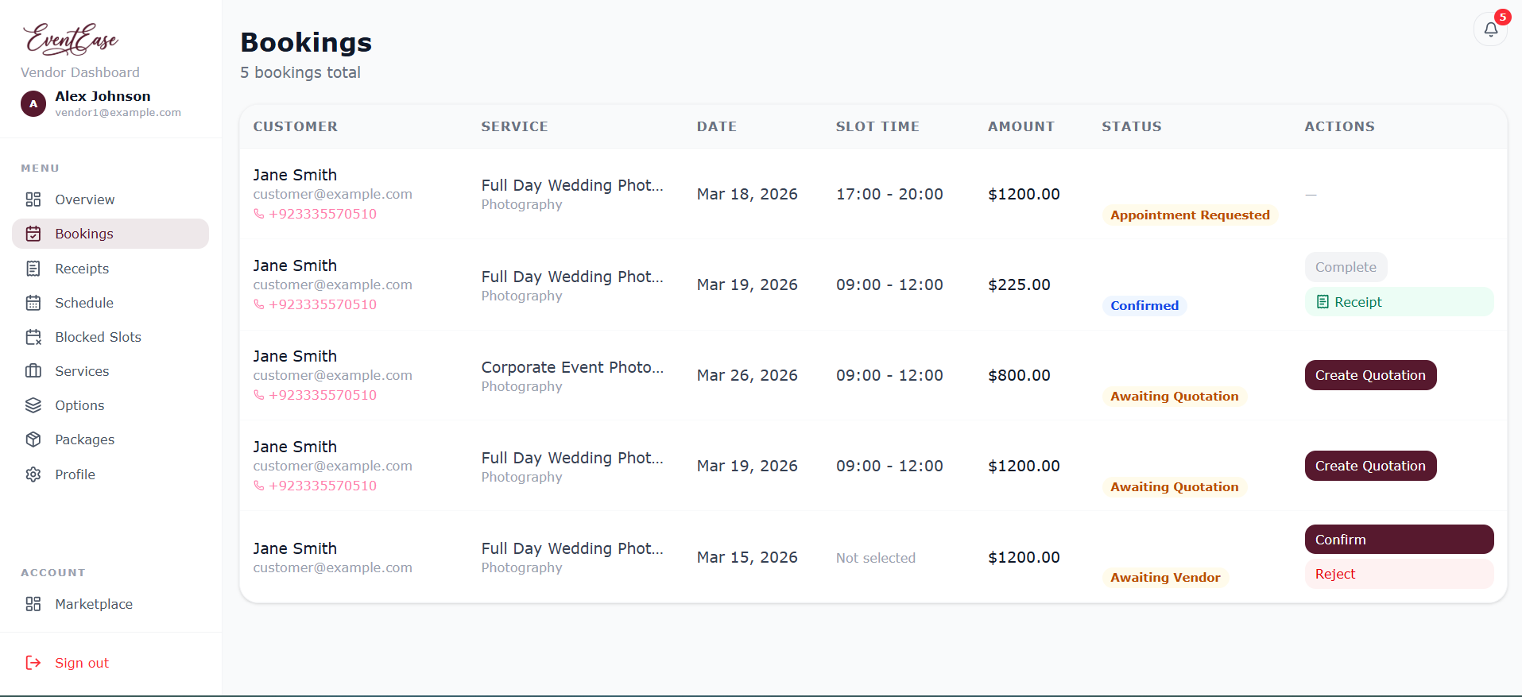Open the Marketplace account item
The height and width of the screenshot is (697, 1522).
(93, 604)
